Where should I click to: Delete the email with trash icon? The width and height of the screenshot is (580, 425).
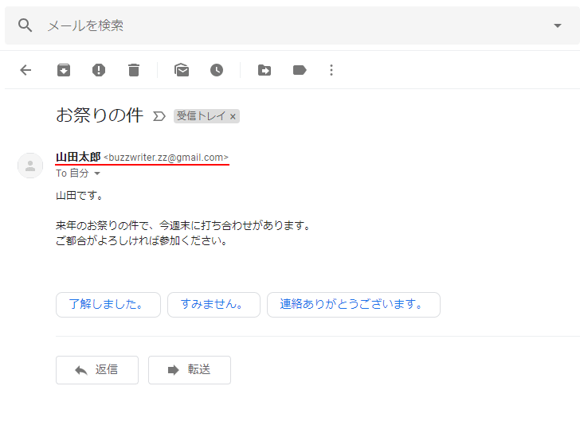(134, 70)
